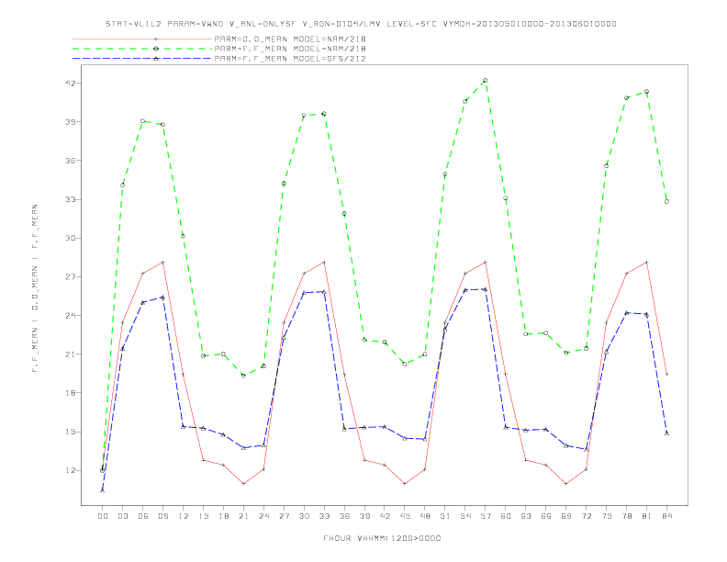Click y-axis tick label 33
The width and height of the screenshot is (727, 562).
tap(71, 199)
